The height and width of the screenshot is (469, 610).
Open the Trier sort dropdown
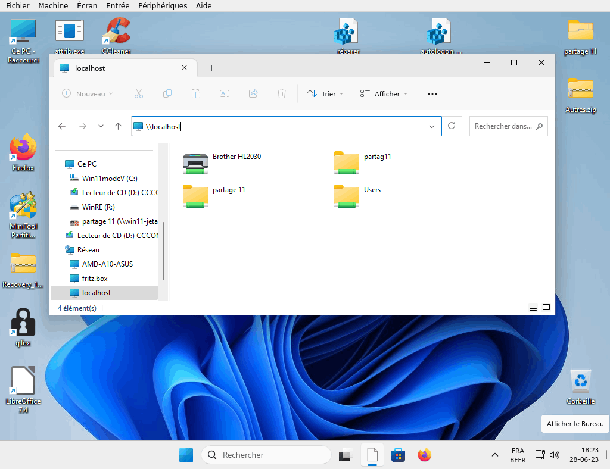coord(325,93)
